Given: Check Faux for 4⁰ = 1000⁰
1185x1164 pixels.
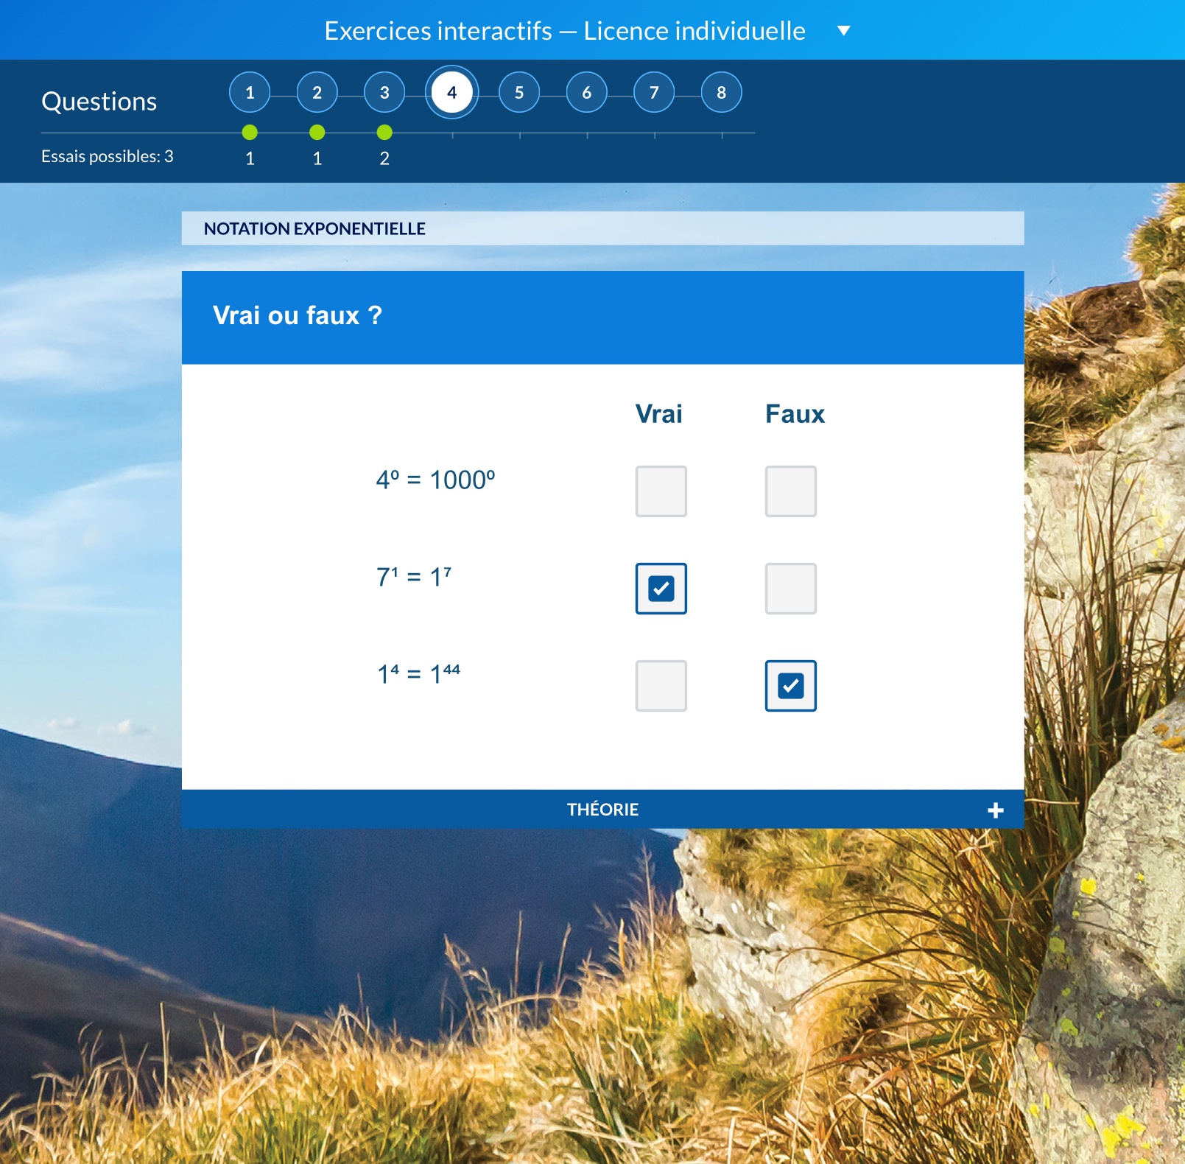Looking at the screenshot, I should [x=790, y=491].
